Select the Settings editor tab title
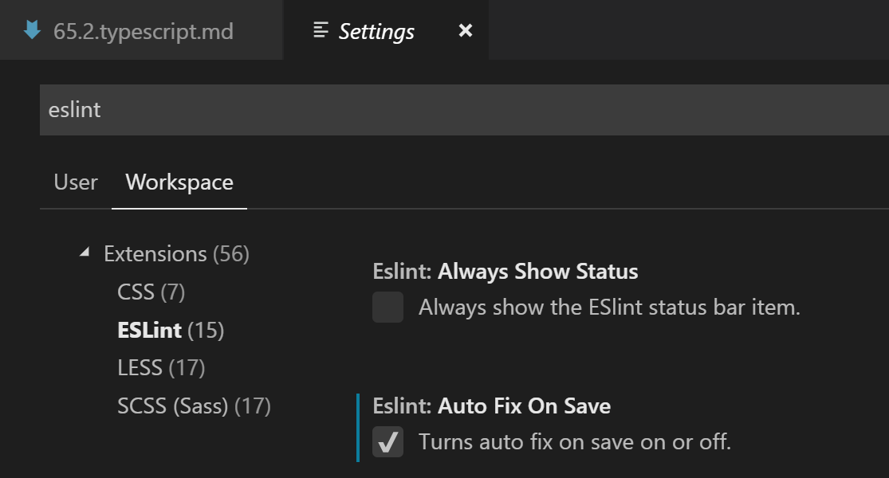Screen dimensions: 889x478 click(376, 32)
